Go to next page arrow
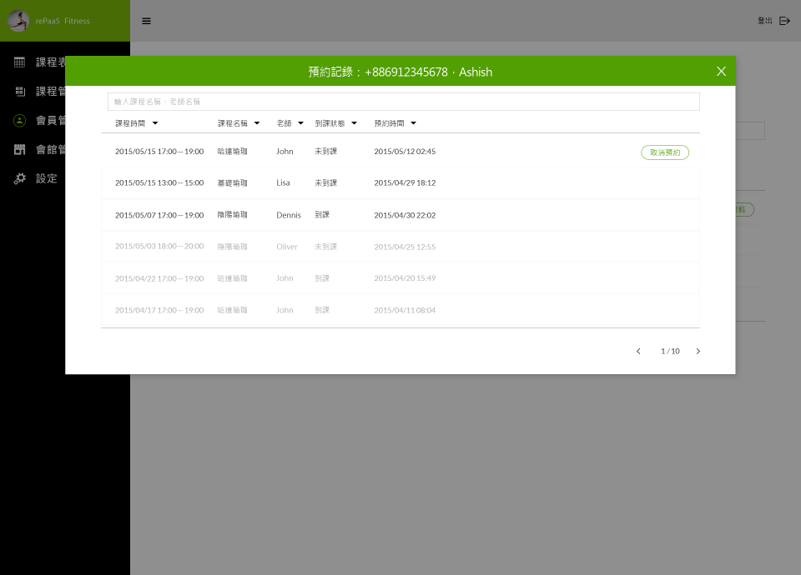Image resolution: width=801 pixels, height=575 pixels. pos(698,352)
